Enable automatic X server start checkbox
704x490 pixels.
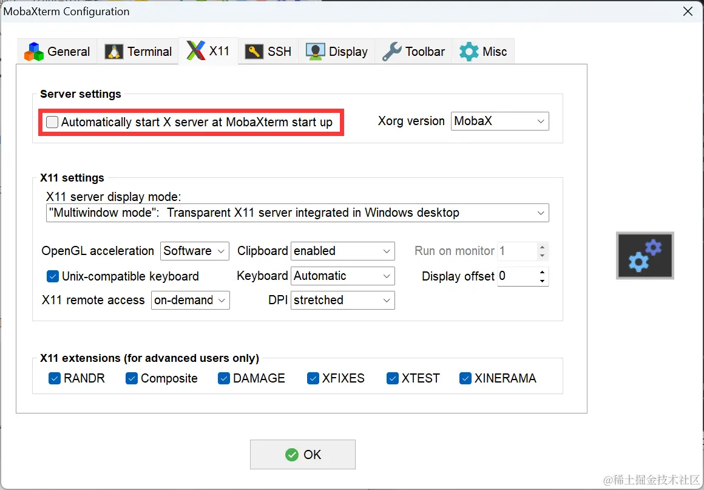[x=52, y=122]
